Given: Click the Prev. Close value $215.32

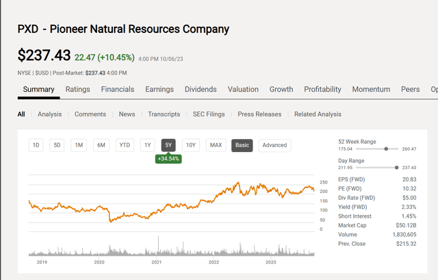Looking at the screenshot, I should tap(406, 244).
